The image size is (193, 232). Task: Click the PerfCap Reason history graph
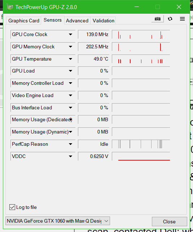pos(141,144)
